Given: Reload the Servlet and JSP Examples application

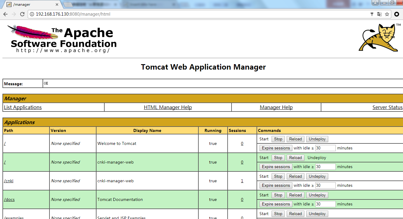Looking at the screenshot, I should (x=295, y=214).
